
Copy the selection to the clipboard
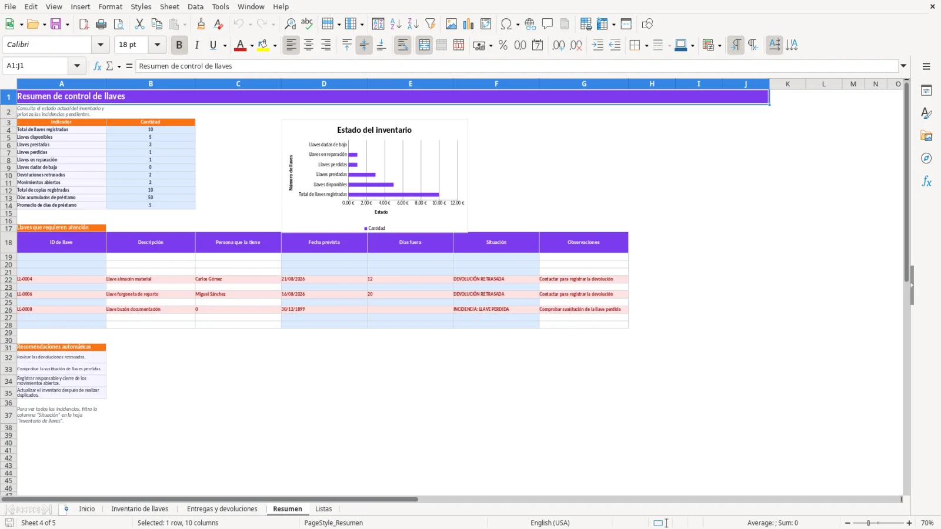(x=156, y=24)
